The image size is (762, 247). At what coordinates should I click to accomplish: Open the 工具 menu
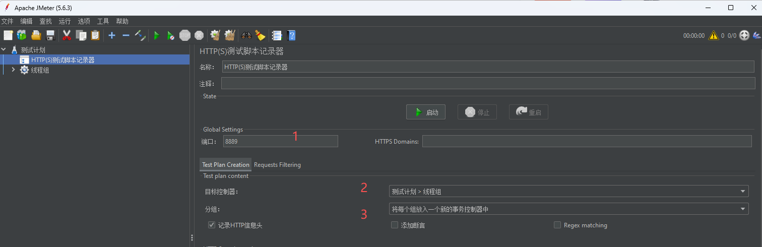(x=103, y=21)
